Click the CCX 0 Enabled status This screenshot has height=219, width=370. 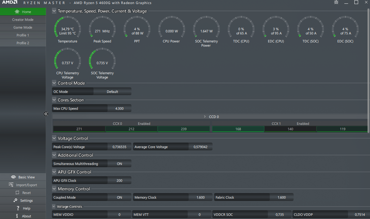pyautogui.click(x=144, y=124)
